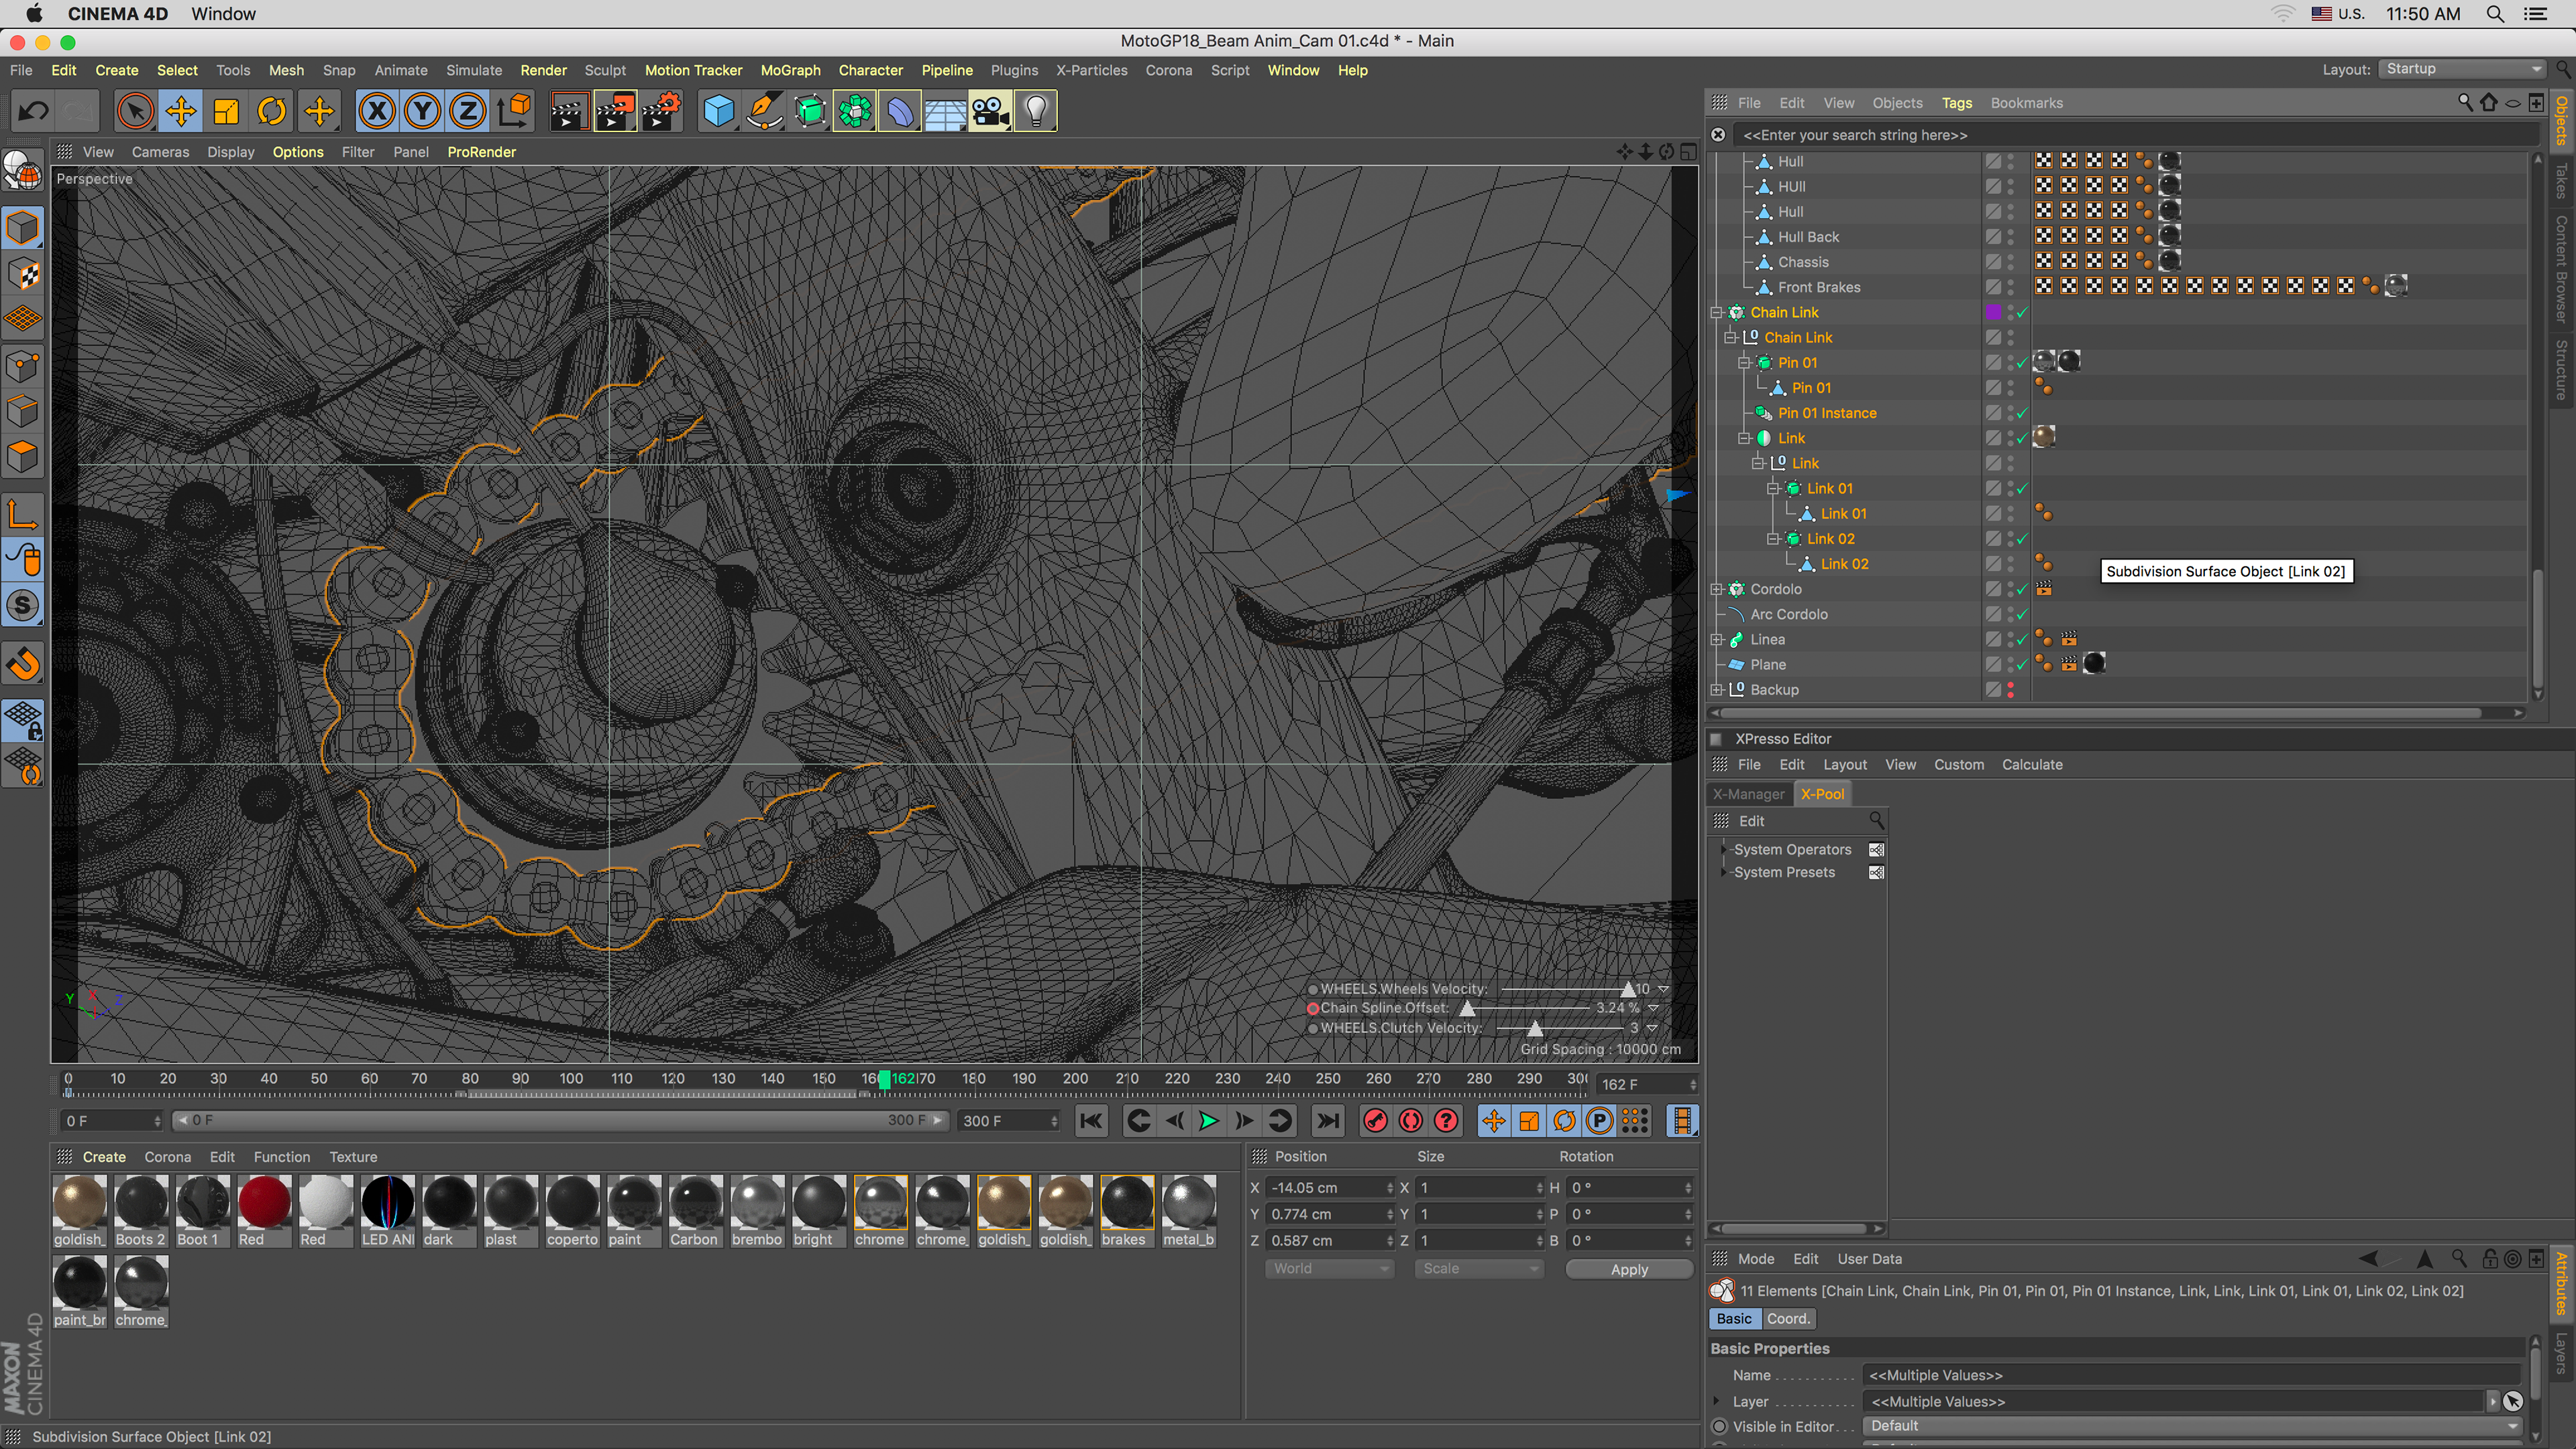Expand the Cordolo object hierarchy
Viewport: 2576px width, 1449px height.
click(1717, 589)
